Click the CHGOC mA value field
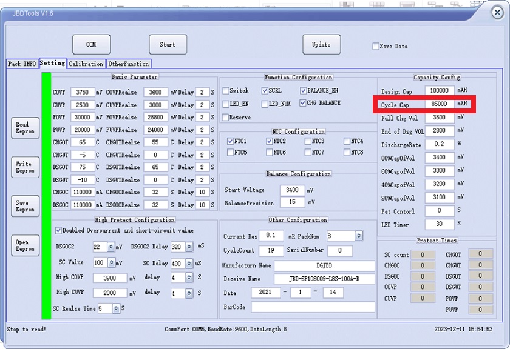 click(x=83, y=192)
